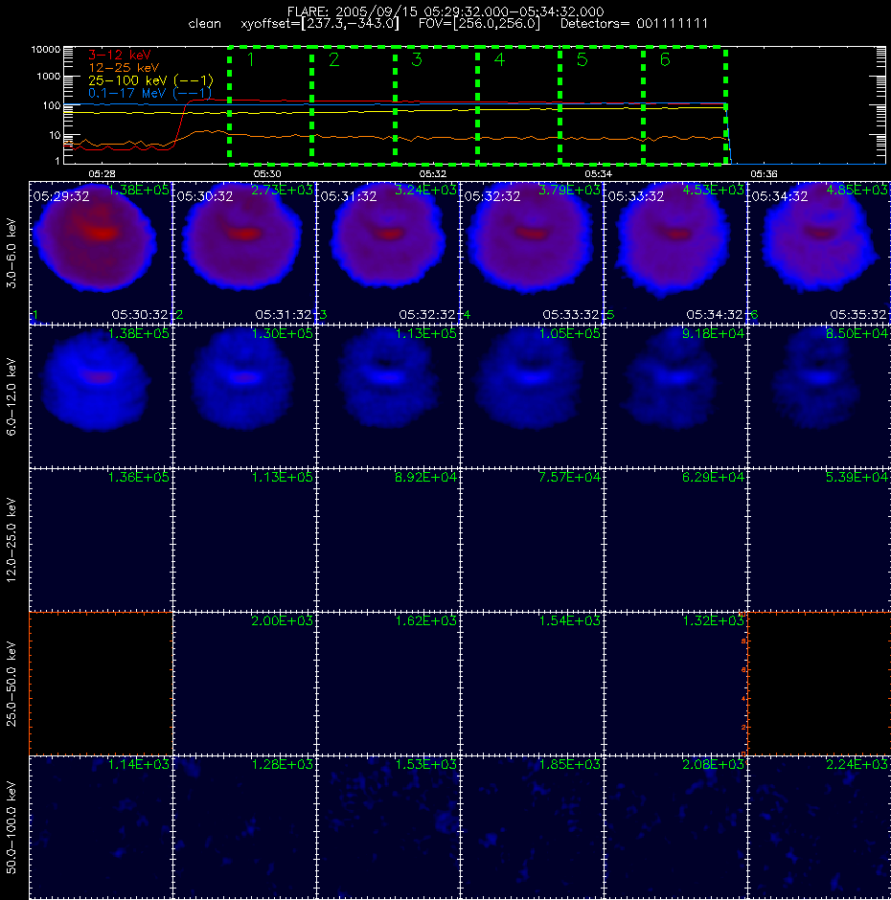Click the '05:35:32' end time label
Viewport: 891px width, 900px height.
pos(858,315)
